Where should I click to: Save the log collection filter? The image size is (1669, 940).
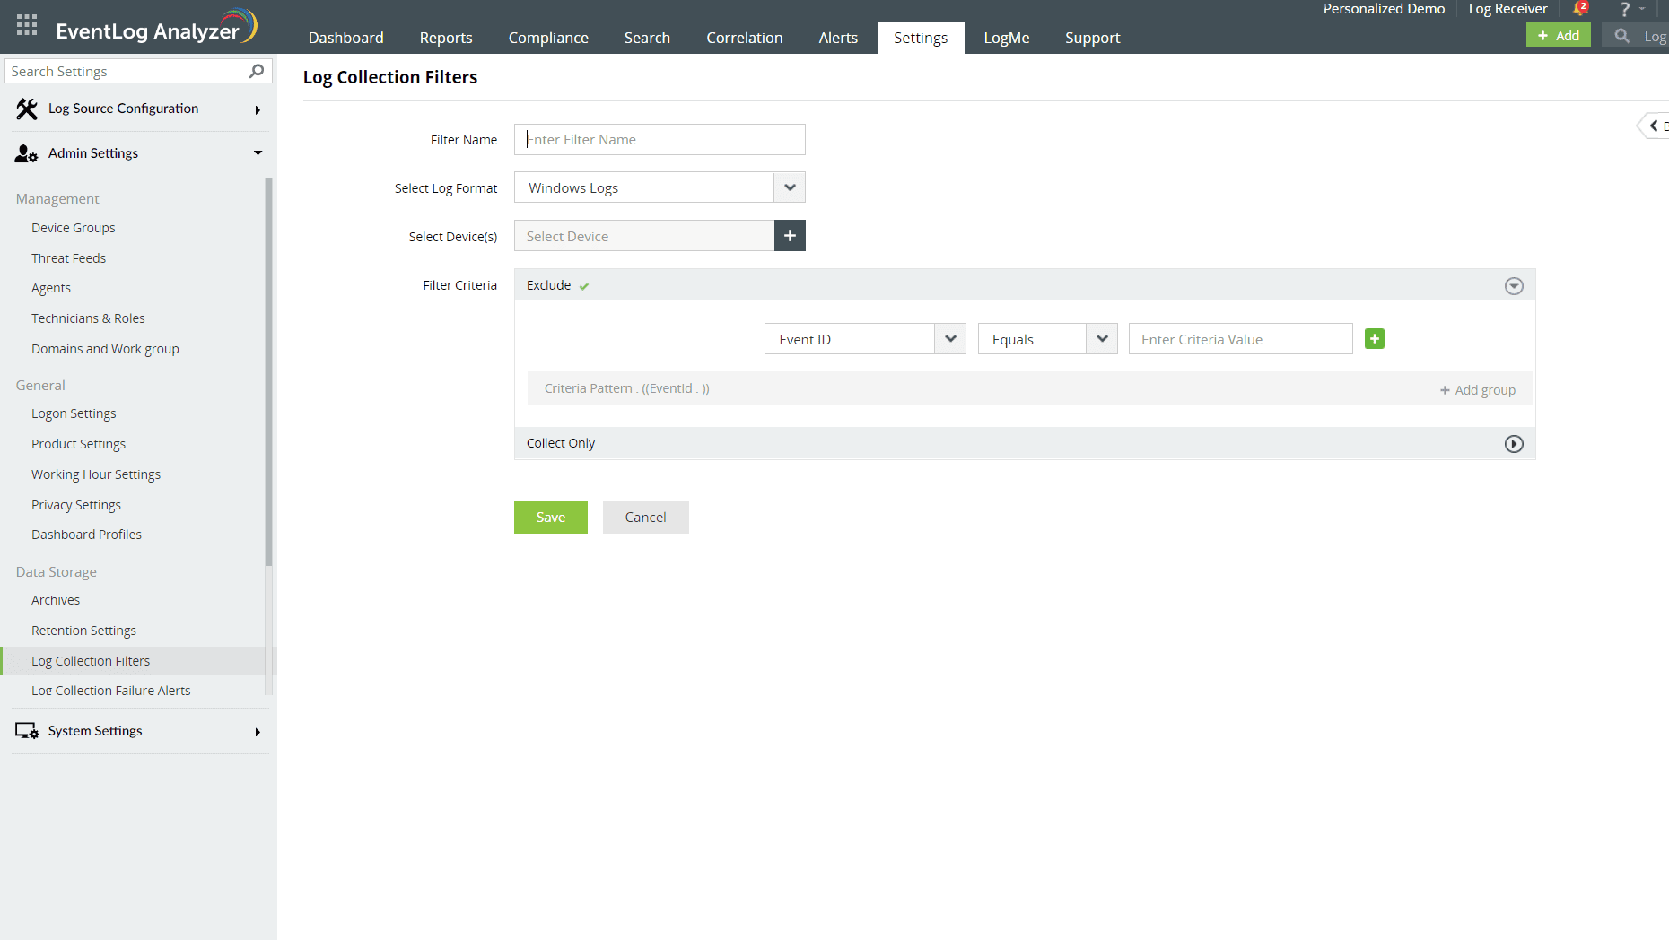point(551,518)
